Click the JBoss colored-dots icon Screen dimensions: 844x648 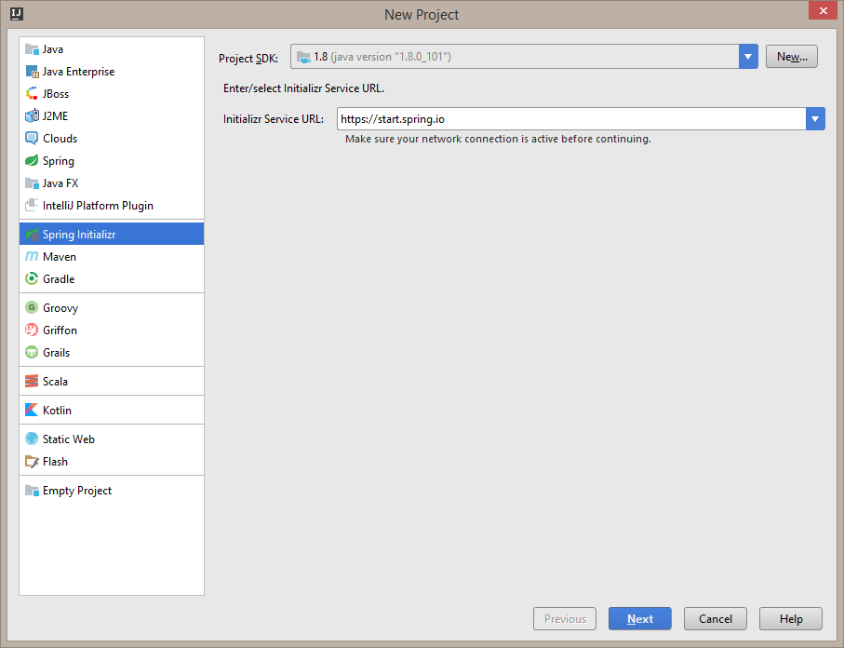tap(32, 94)
